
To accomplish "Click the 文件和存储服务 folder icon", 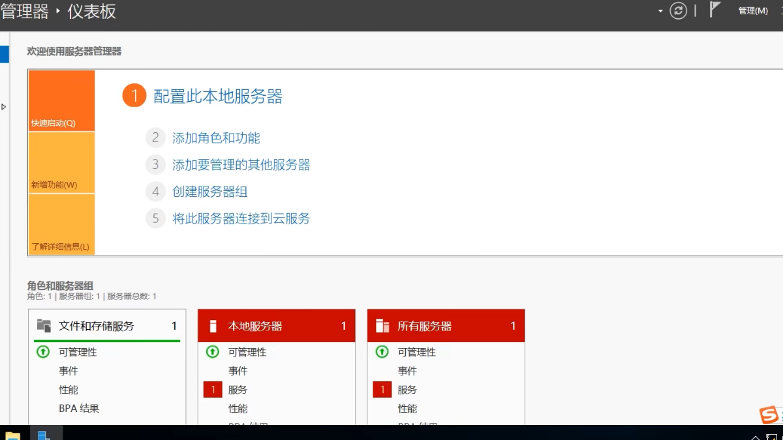I will pos(44,326).
